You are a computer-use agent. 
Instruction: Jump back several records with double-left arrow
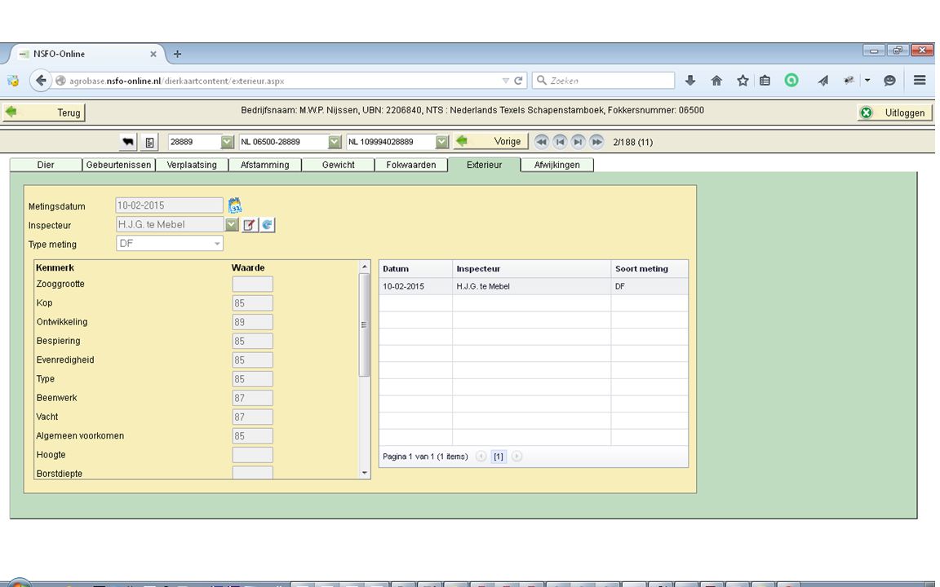click(x=541, y=142)
